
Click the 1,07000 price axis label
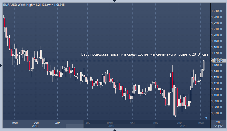click(216, 113)
